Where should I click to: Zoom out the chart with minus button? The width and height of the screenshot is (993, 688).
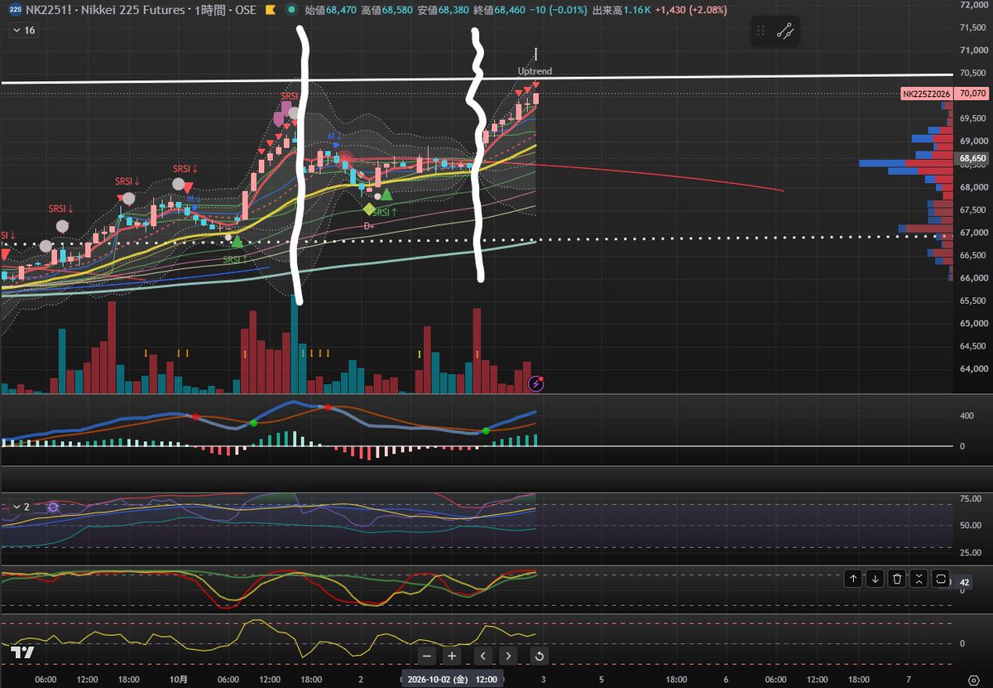pyautogui.click(x=426, y=657)
